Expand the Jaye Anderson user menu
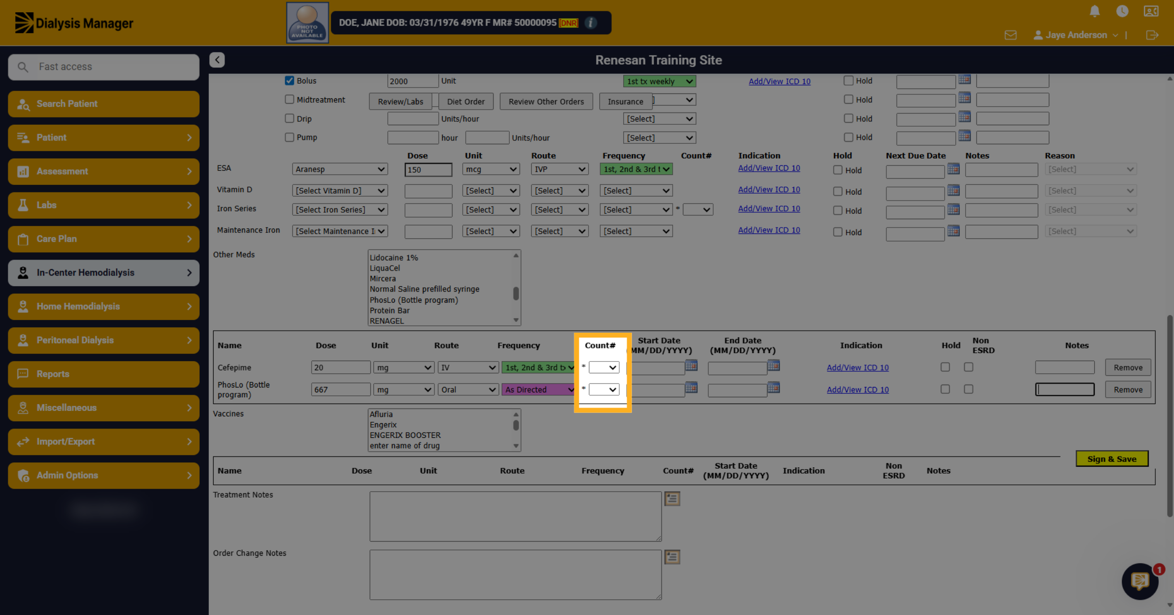1174x615 pixels. pyautogui.click(x=1076, y=35)
